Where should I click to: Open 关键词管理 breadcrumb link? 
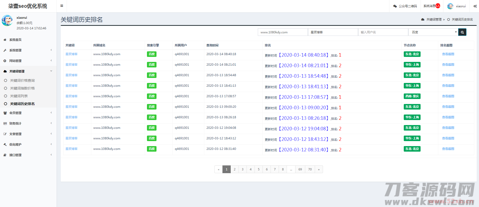(434, 20)
